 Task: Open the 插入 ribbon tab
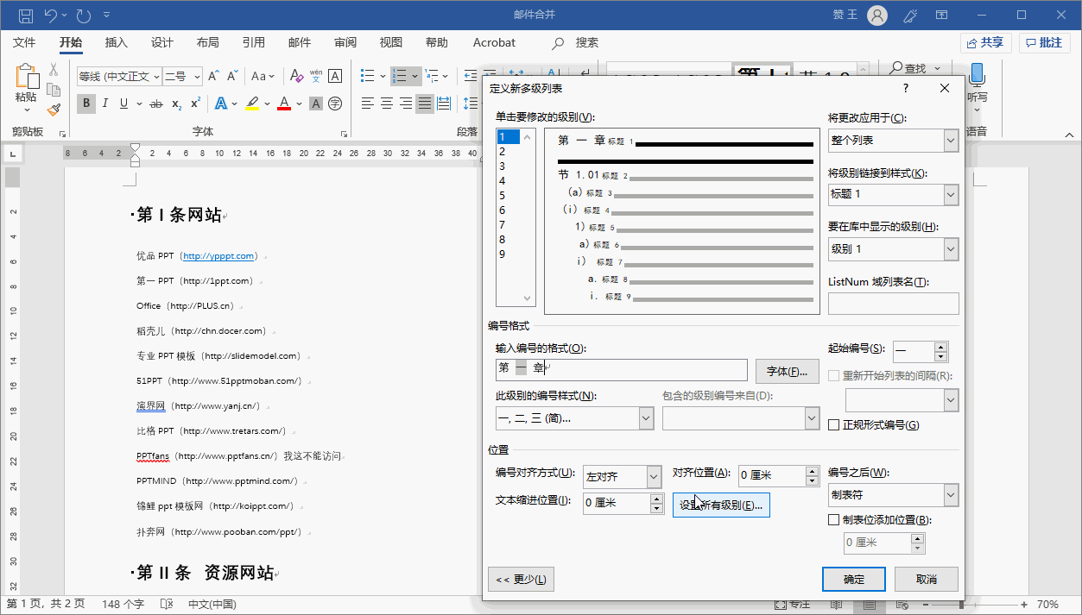click(x=116, y=42)
